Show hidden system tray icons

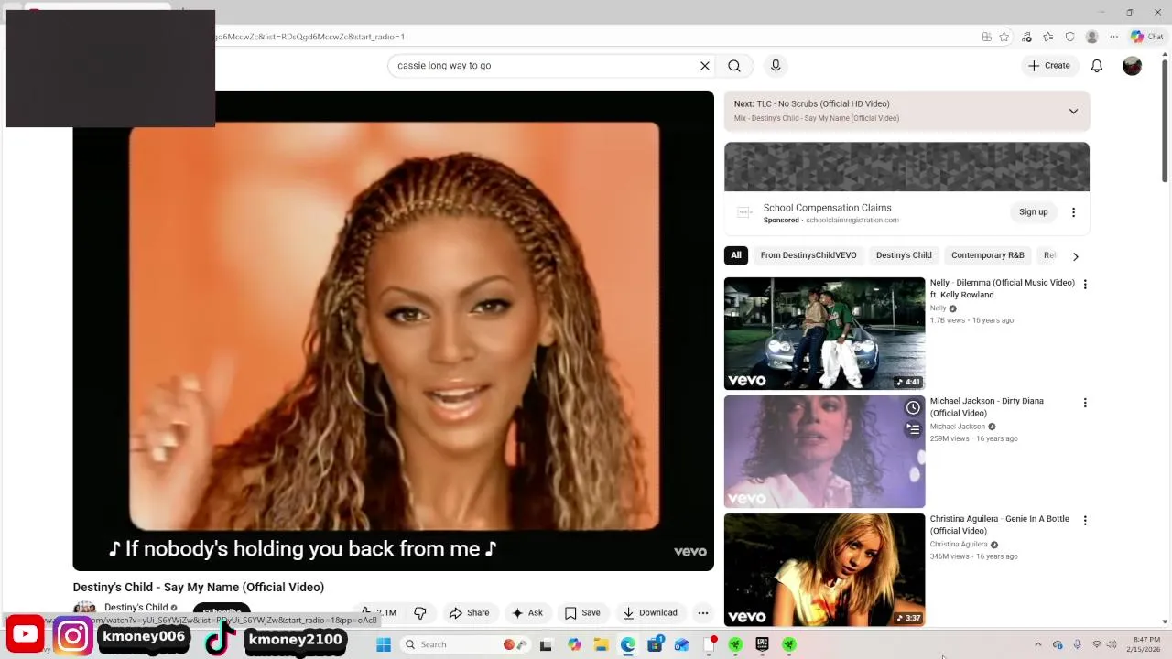coord(1037,644)
